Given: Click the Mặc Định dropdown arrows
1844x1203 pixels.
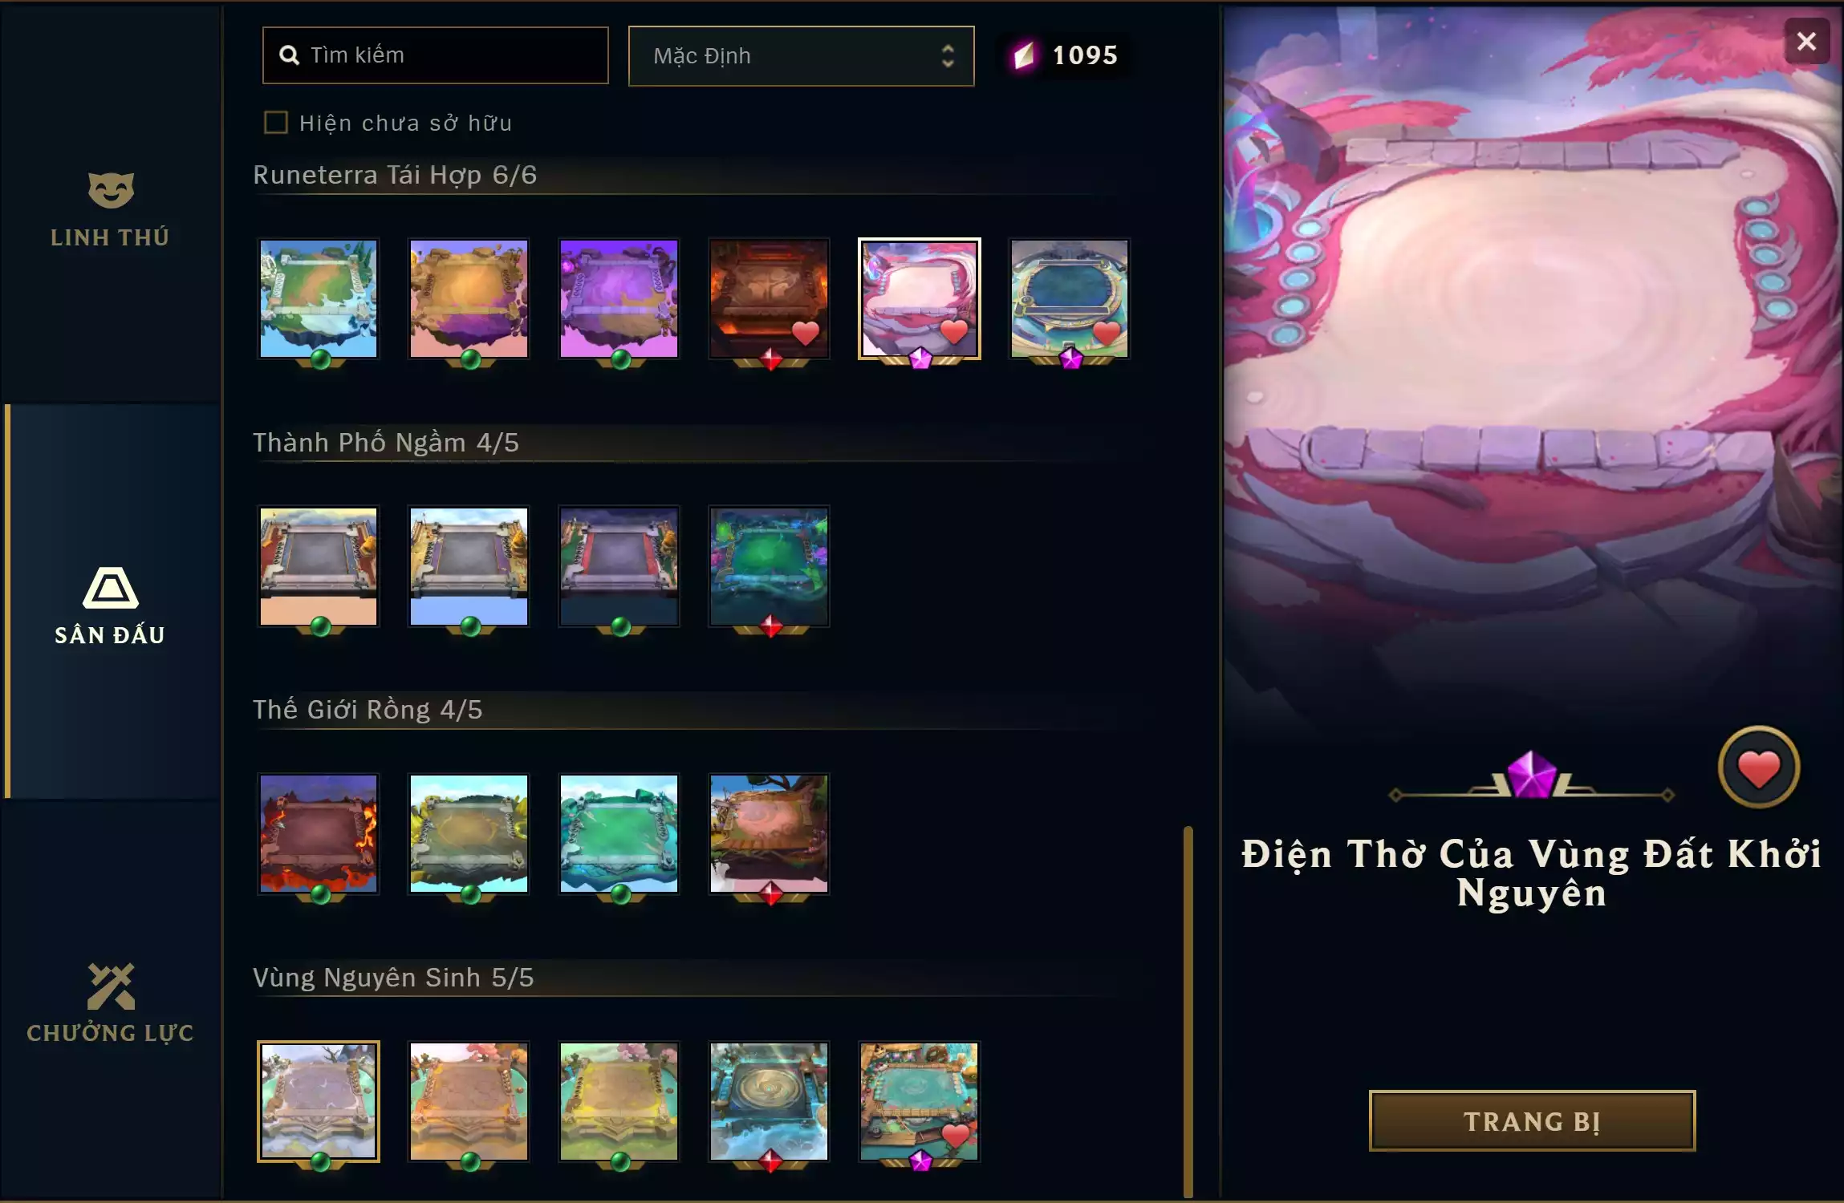Looking at the screenshot, I should click(948, 55).
